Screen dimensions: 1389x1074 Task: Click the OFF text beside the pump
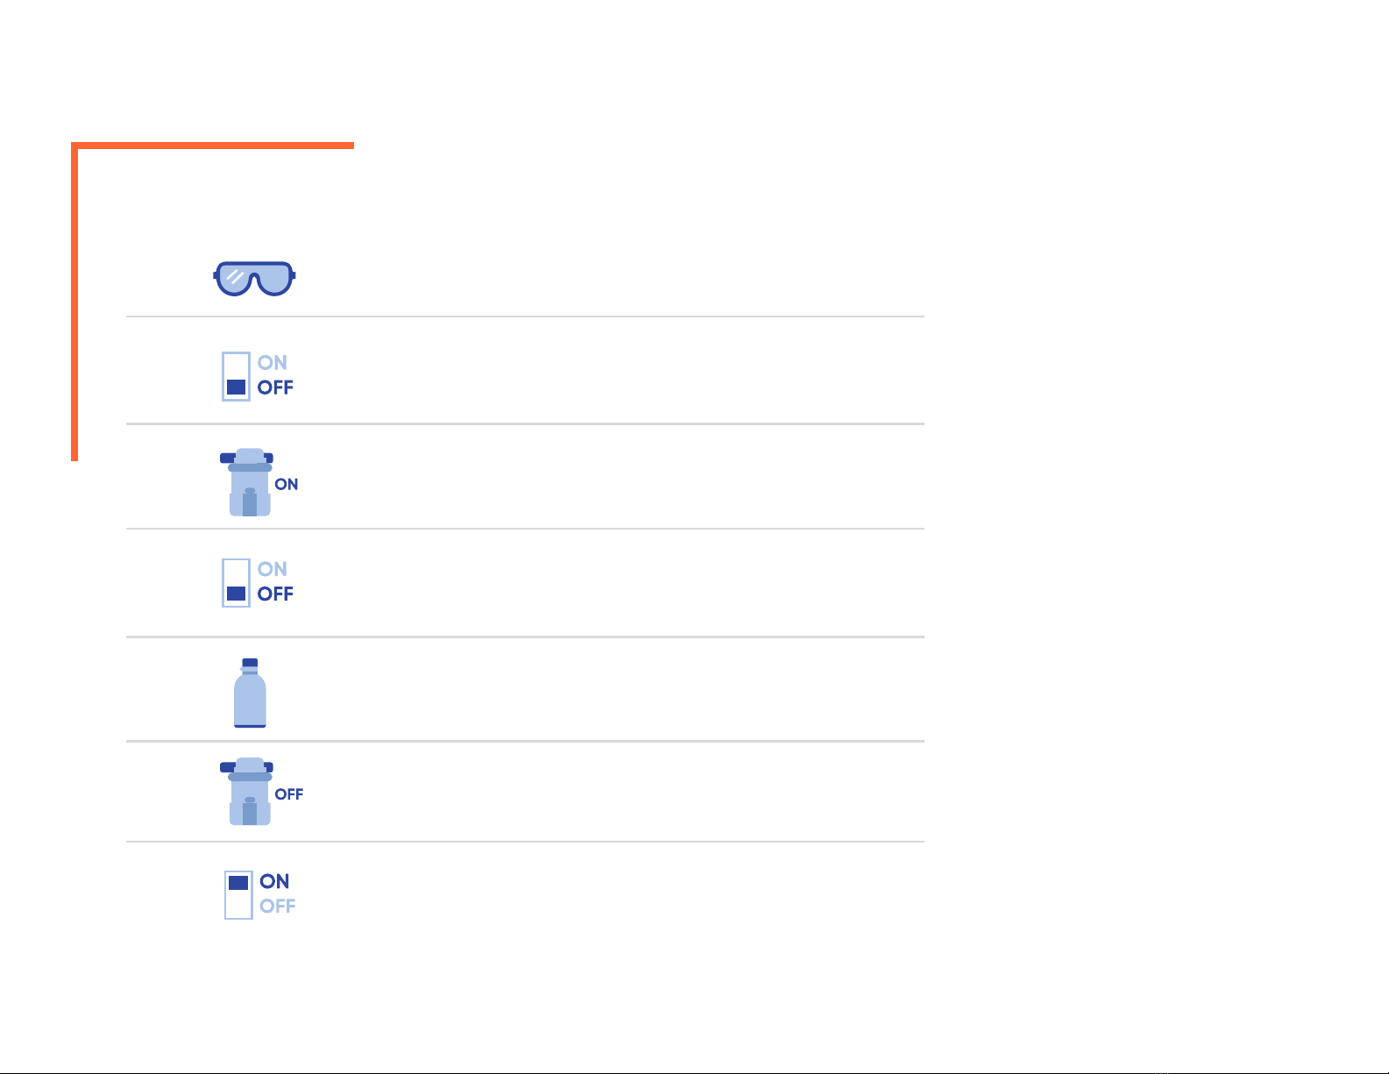click(x=289, y=794)
